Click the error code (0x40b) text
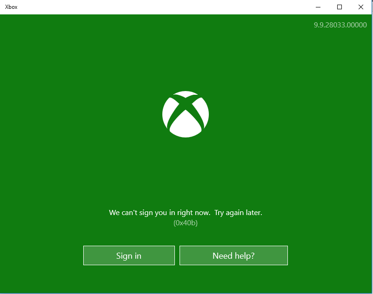The width and height of the screenshot is (373, 294). (186, 223)
